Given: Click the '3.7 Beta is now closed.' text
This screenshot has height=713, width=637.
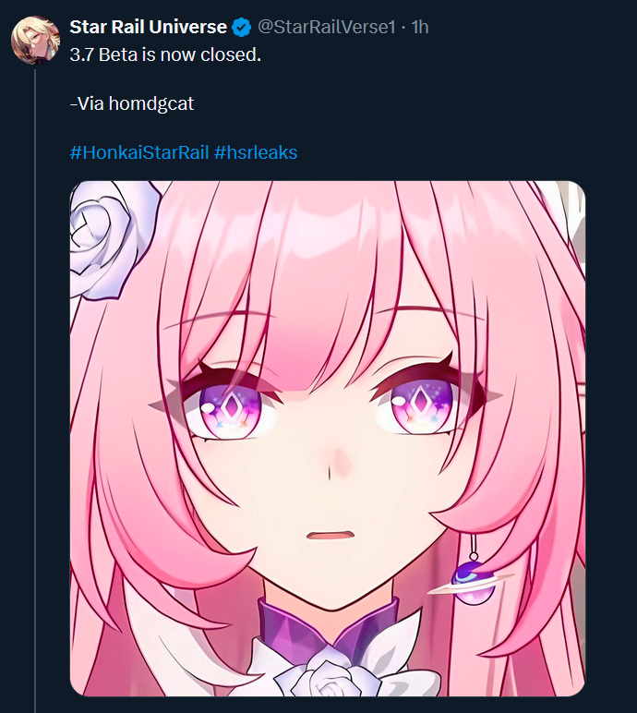Looking at the screenshot, I should pos(165,55).
